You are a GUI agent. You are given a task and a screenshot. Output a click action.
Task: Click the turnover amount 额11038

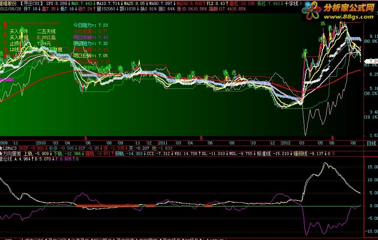coord(127,9)
